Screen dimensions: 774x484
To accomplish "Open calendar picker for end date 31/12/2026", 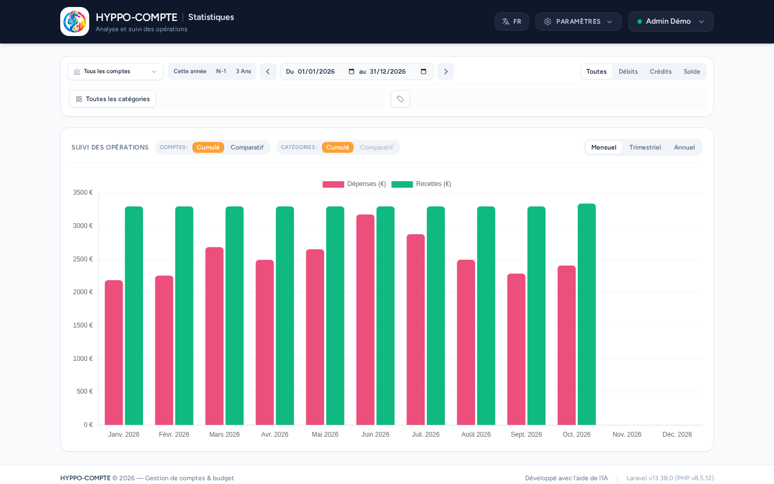I will tap(424, 72).
